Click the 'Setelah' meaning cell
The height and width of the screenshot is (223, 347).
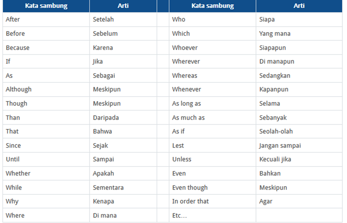tap(123, 20)
